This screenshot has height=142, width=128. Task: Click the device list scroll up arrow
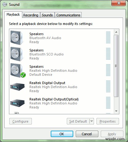(x=116, y=32)
